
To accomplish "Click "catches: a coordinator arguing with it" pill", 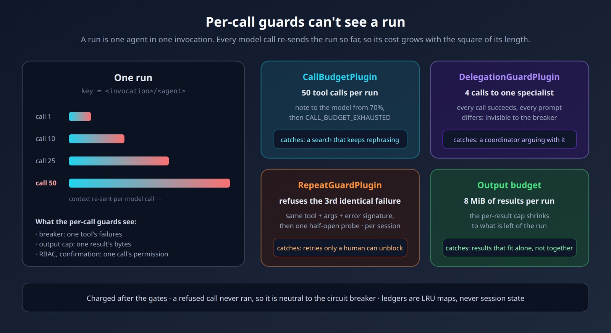I will tap(509, 140).
